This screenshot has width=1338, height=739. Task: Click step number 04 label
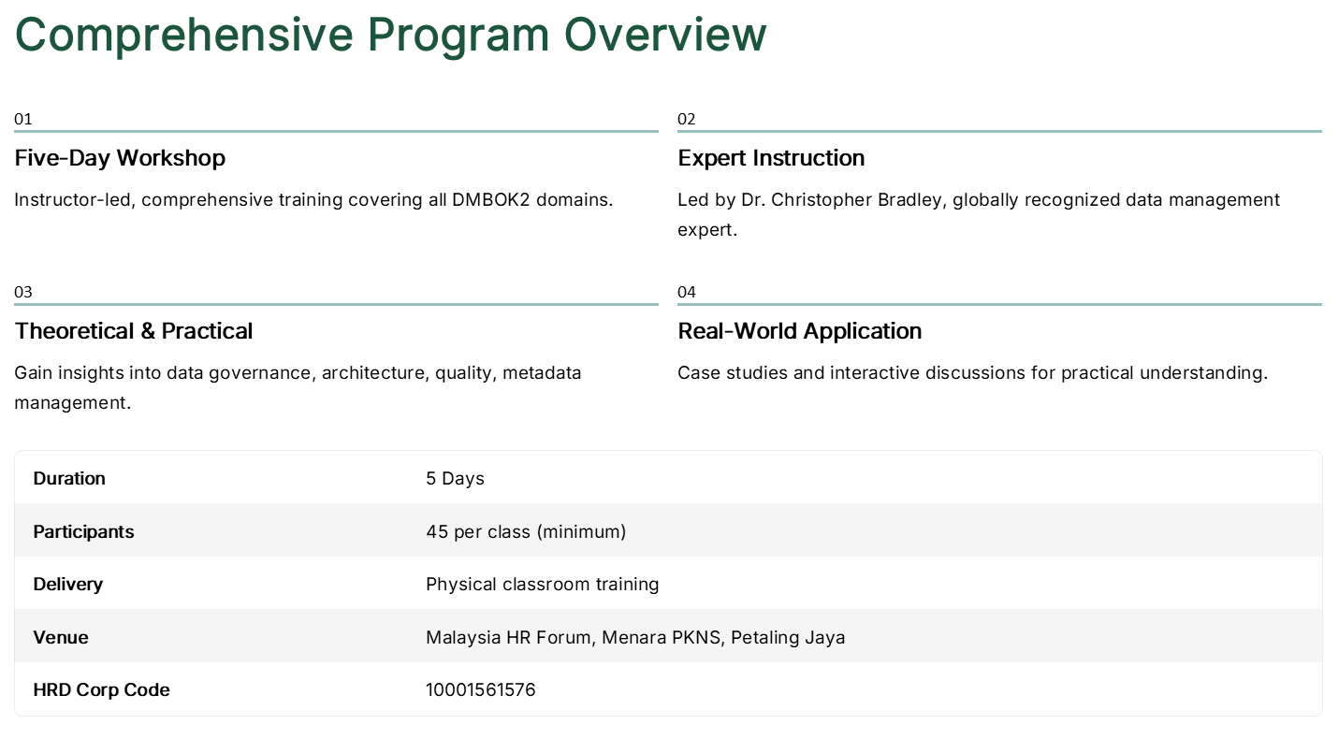click(x=687, y=292)
